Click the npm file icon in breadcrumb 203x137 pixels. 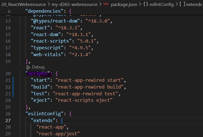tap(106, 5)
